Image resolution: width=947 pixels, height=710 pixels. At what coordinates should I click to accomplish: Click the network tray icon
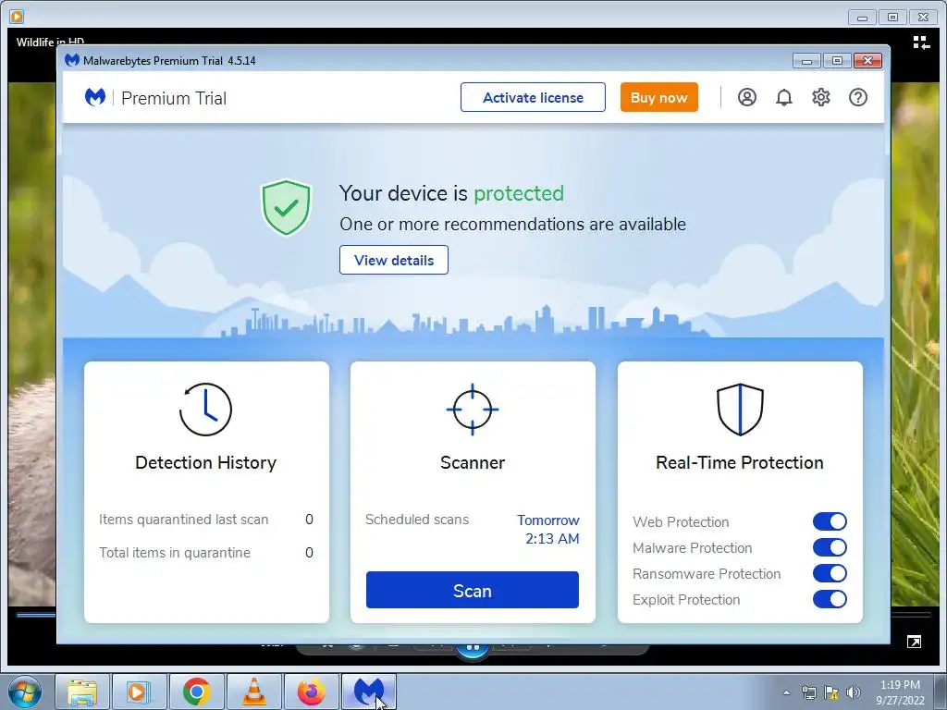(x=808, y=692)
